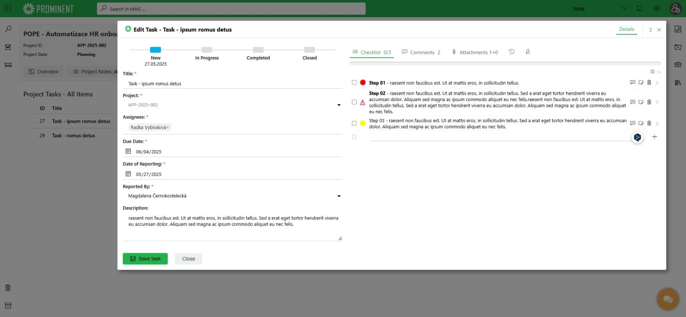
Task: Open task history clock icon
Action: coord(511,52)
